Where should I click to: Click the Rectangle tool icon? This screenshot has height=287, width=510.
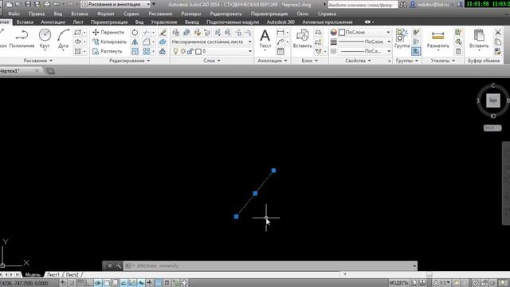coord(78,32)
